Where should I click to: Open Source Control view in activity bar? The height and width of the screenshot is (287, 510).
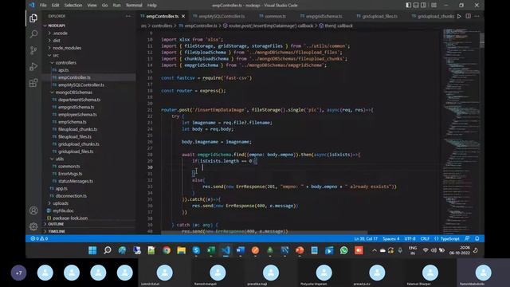(33, 50)
